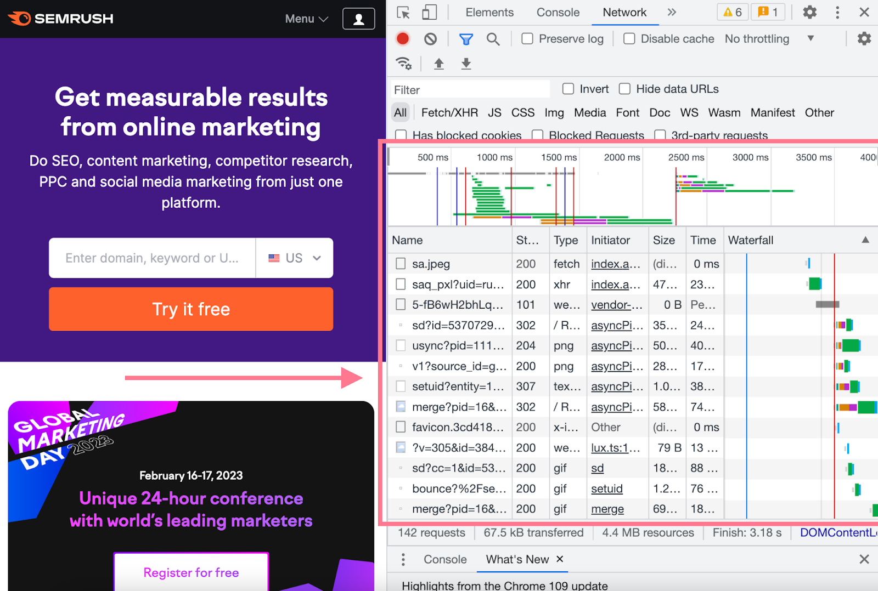Open the US country selector
This screenshot has height=591, width=878.
[x=294, y=258]
